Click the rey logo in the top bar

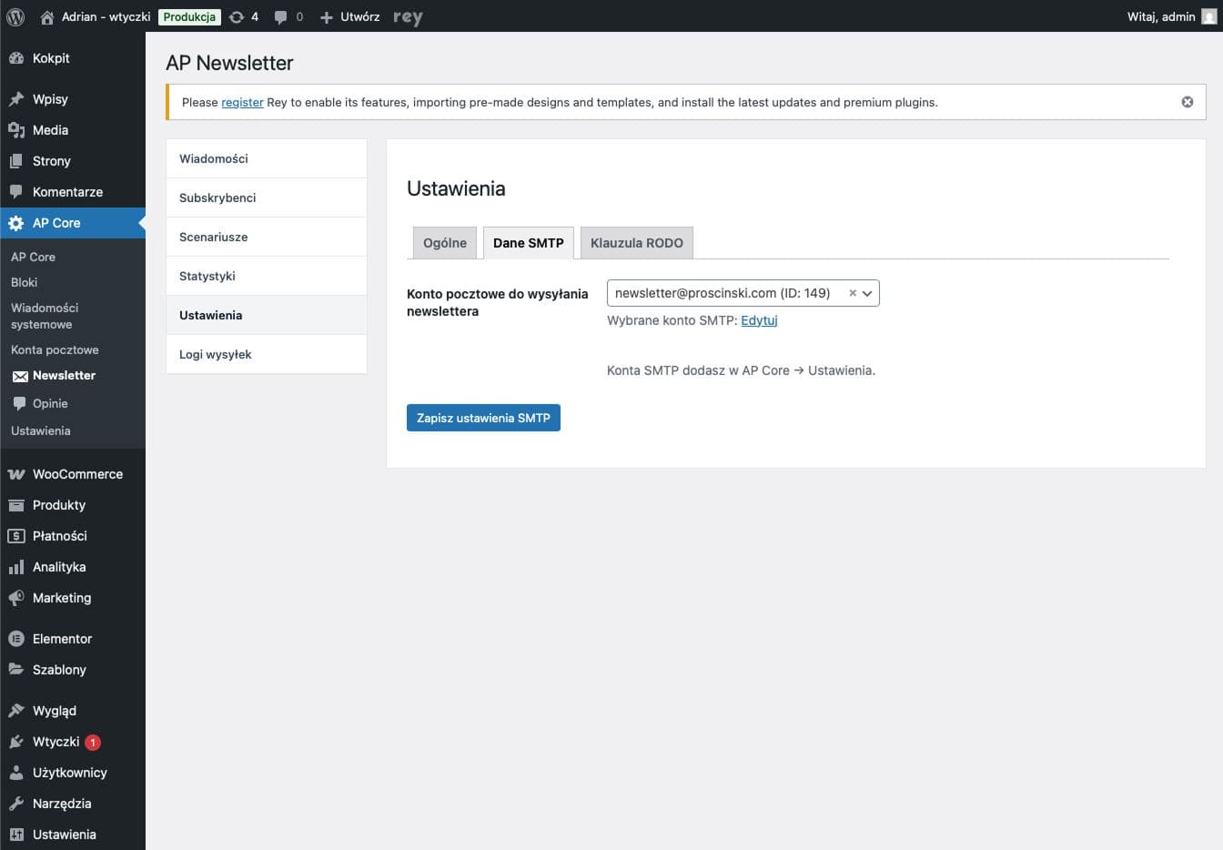click(x=407, y=16)
